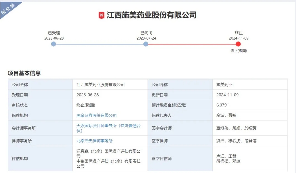Open the 国金证券股份有限公司 sponsor link
This screenshot has width=296, height=173.
tap(97, 115)
